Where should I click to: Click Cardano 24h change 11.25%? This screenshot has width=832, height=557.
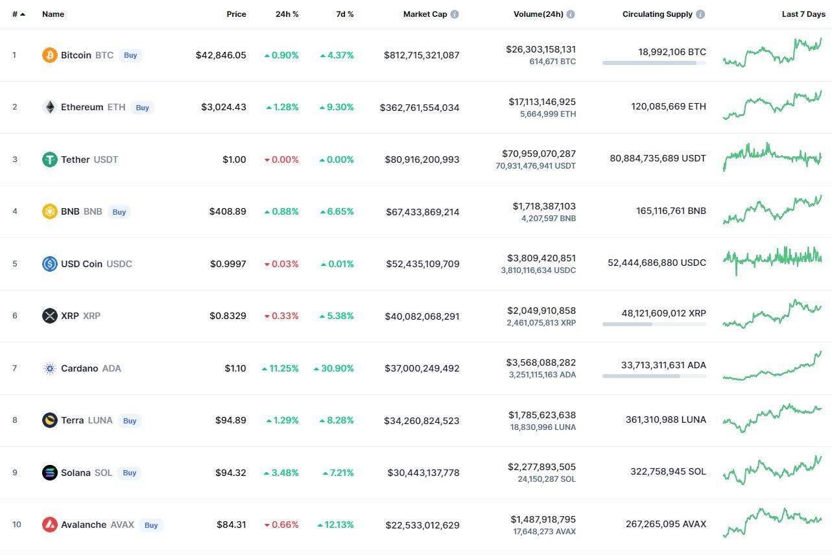click(280, 368)
